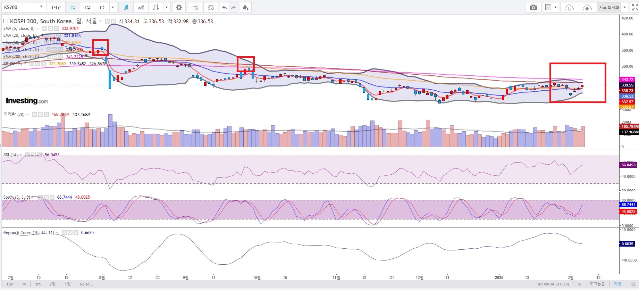Hide the EMA (5, close, 0) line
This screenshot has width=639, height=290.
click(44, 28)
